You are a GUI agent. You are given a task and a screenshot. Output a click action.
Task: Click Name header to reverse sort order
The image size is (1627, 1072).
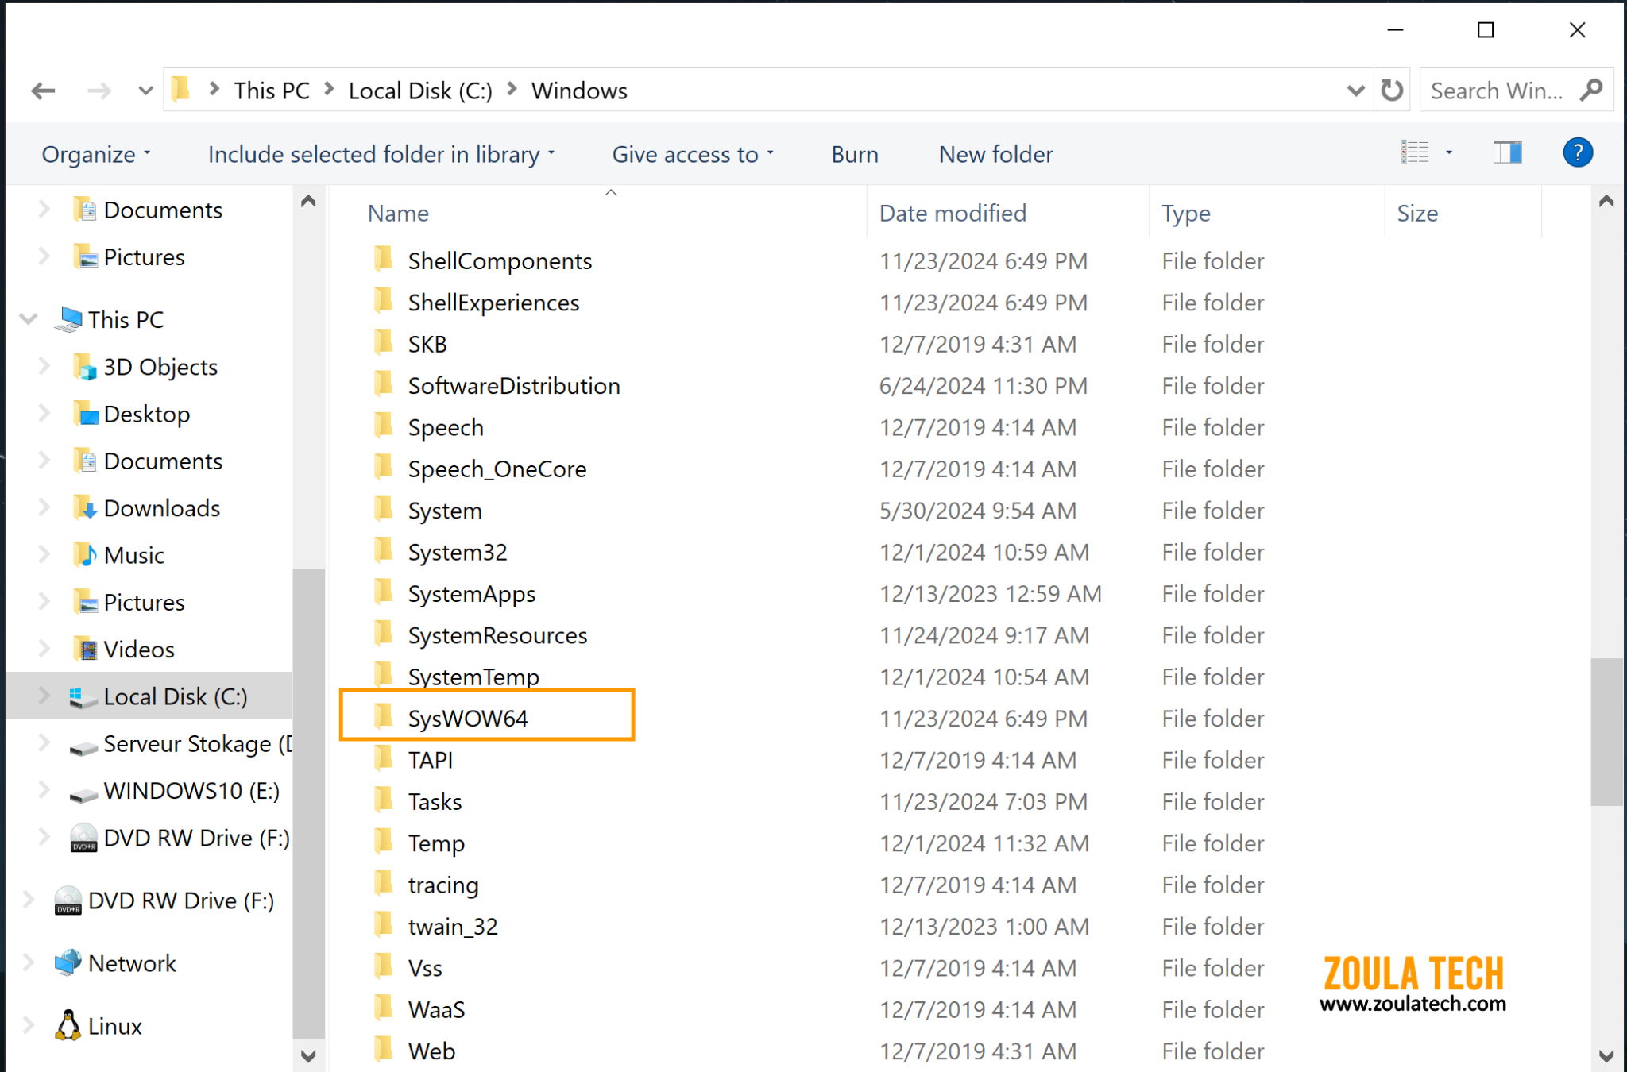coord(398,213)
